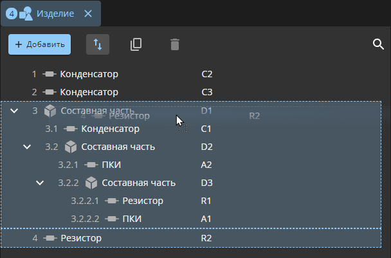Close the Изделие tab
The width and height of the screenshot is (391, 258).
click(x=88, y=14)
